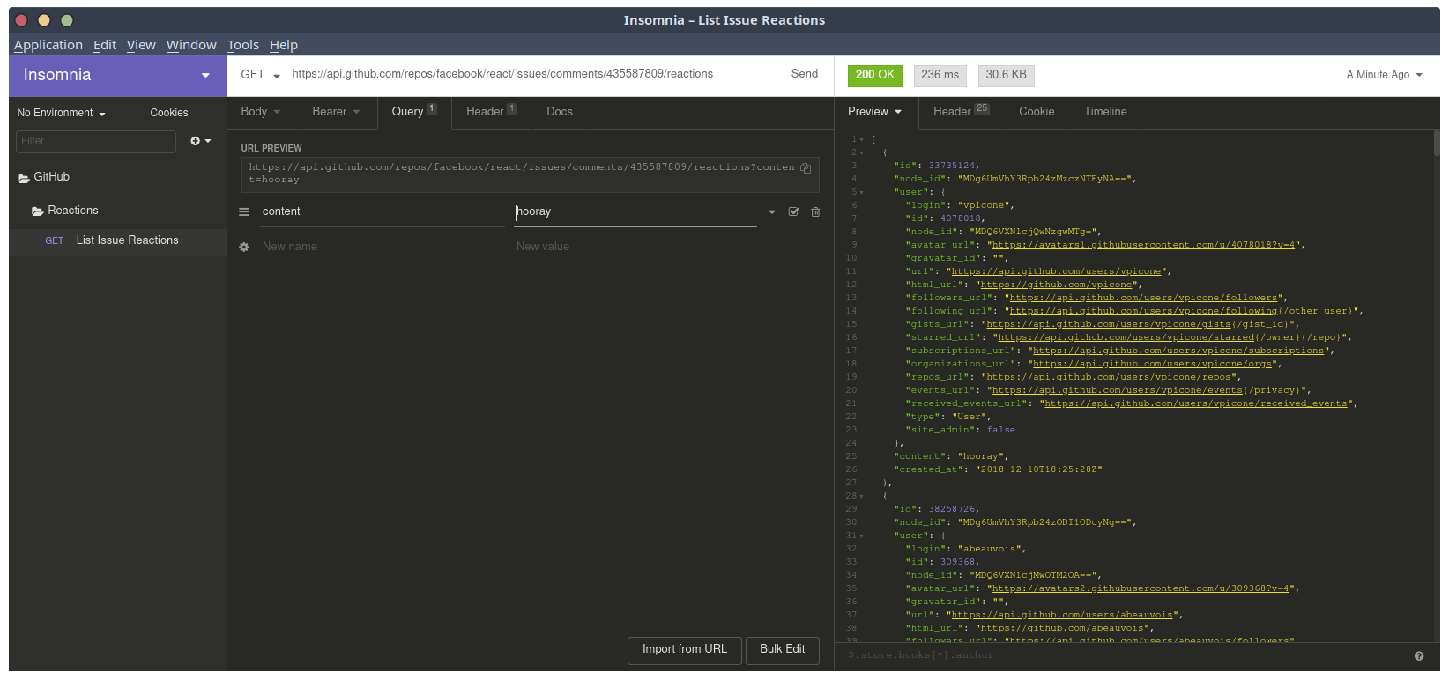
Task: Open the Tools menu
Action: tap(243, 45)
